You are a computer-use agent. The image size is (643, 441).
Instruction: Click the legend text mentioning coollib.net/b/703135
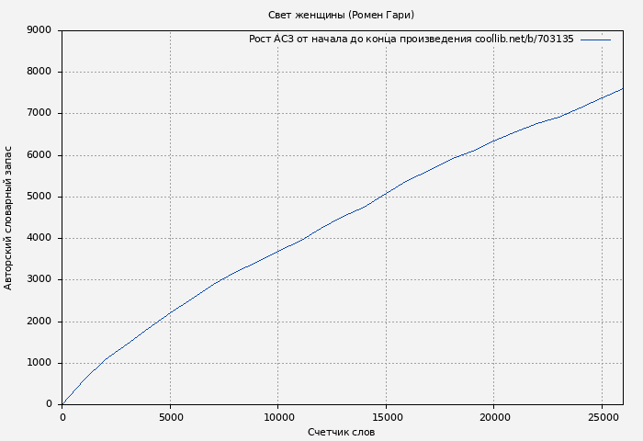[x=411, y=40]
